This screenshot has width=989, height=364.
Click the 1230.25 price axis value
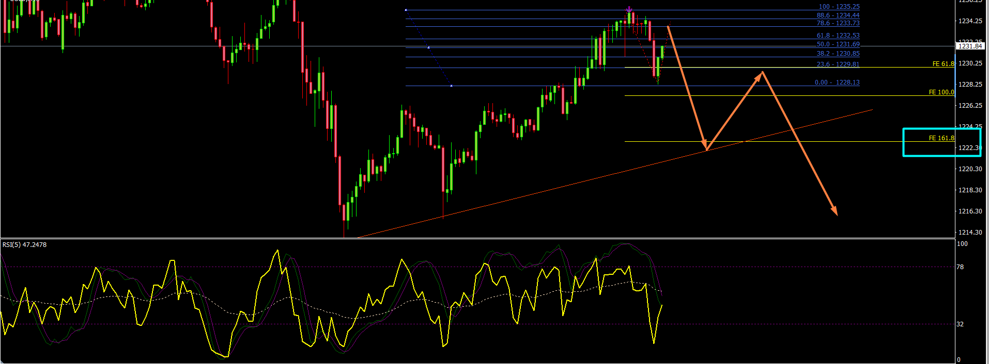coord(970,63)
